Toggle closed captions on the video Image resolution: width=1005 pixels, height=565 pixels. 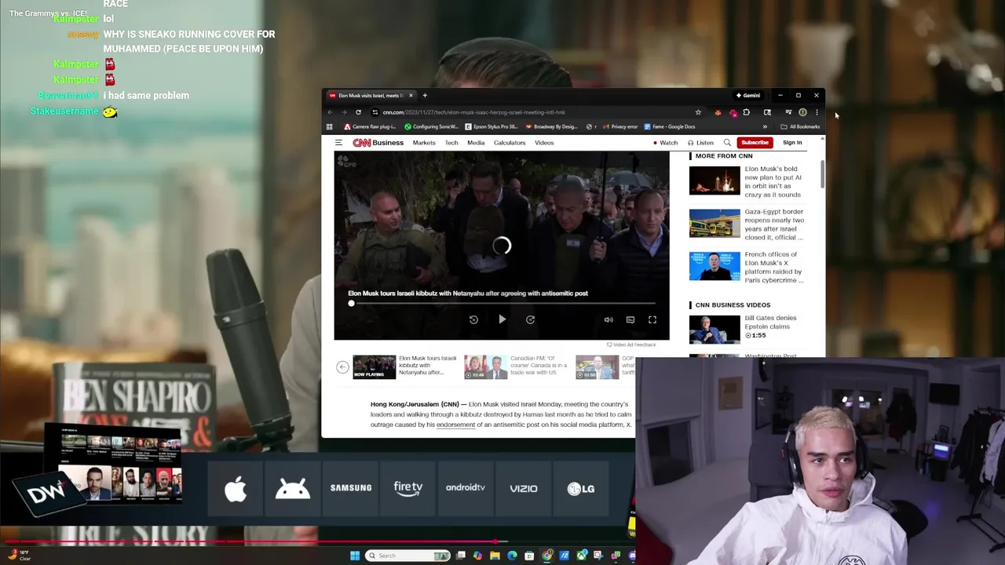[x=630, y=319]
